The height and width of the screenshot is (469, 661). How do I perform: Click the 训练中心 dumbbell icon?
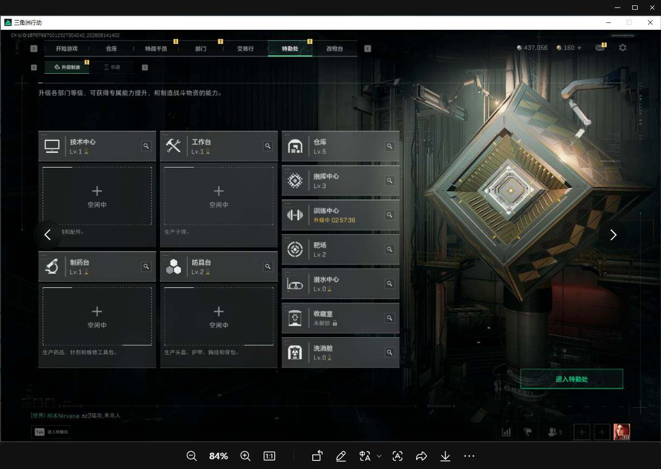pos(295,215)
